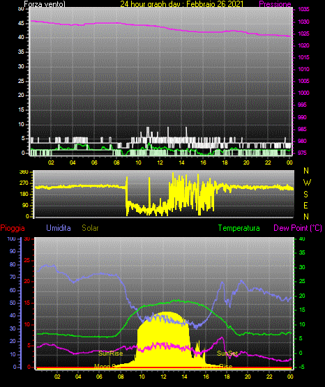
Task: Click the '990' pressure axis value
Action: coord(302,117)
